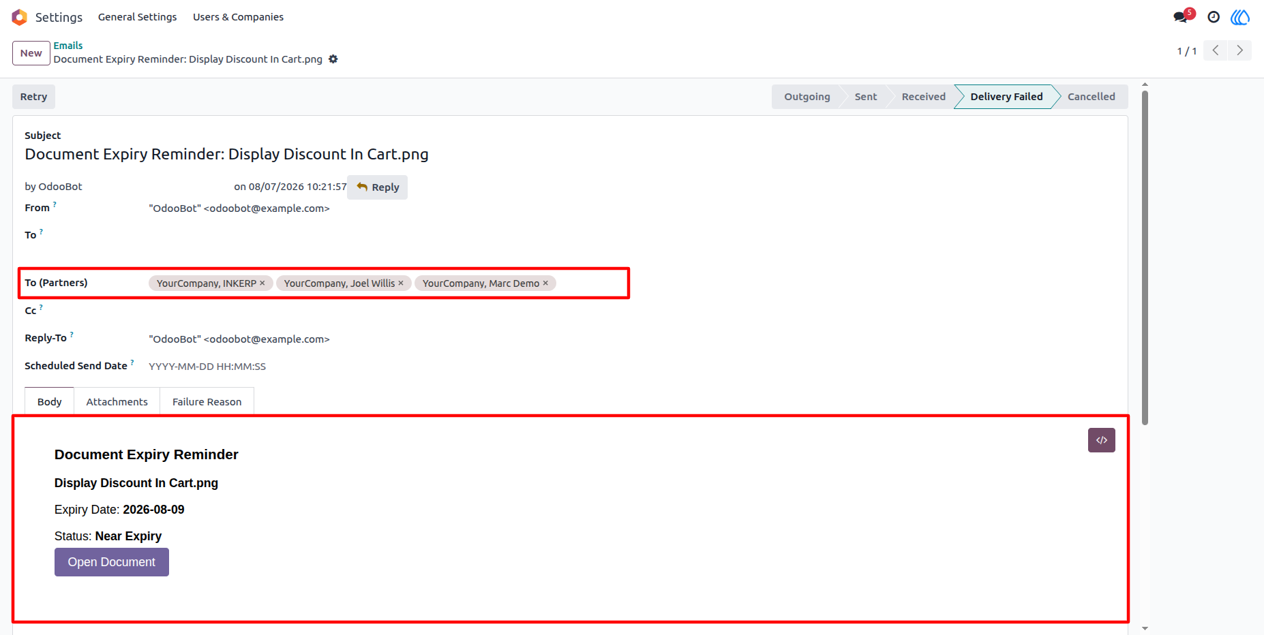
Task: Select the Body tab
Action: tap(49, 402)
